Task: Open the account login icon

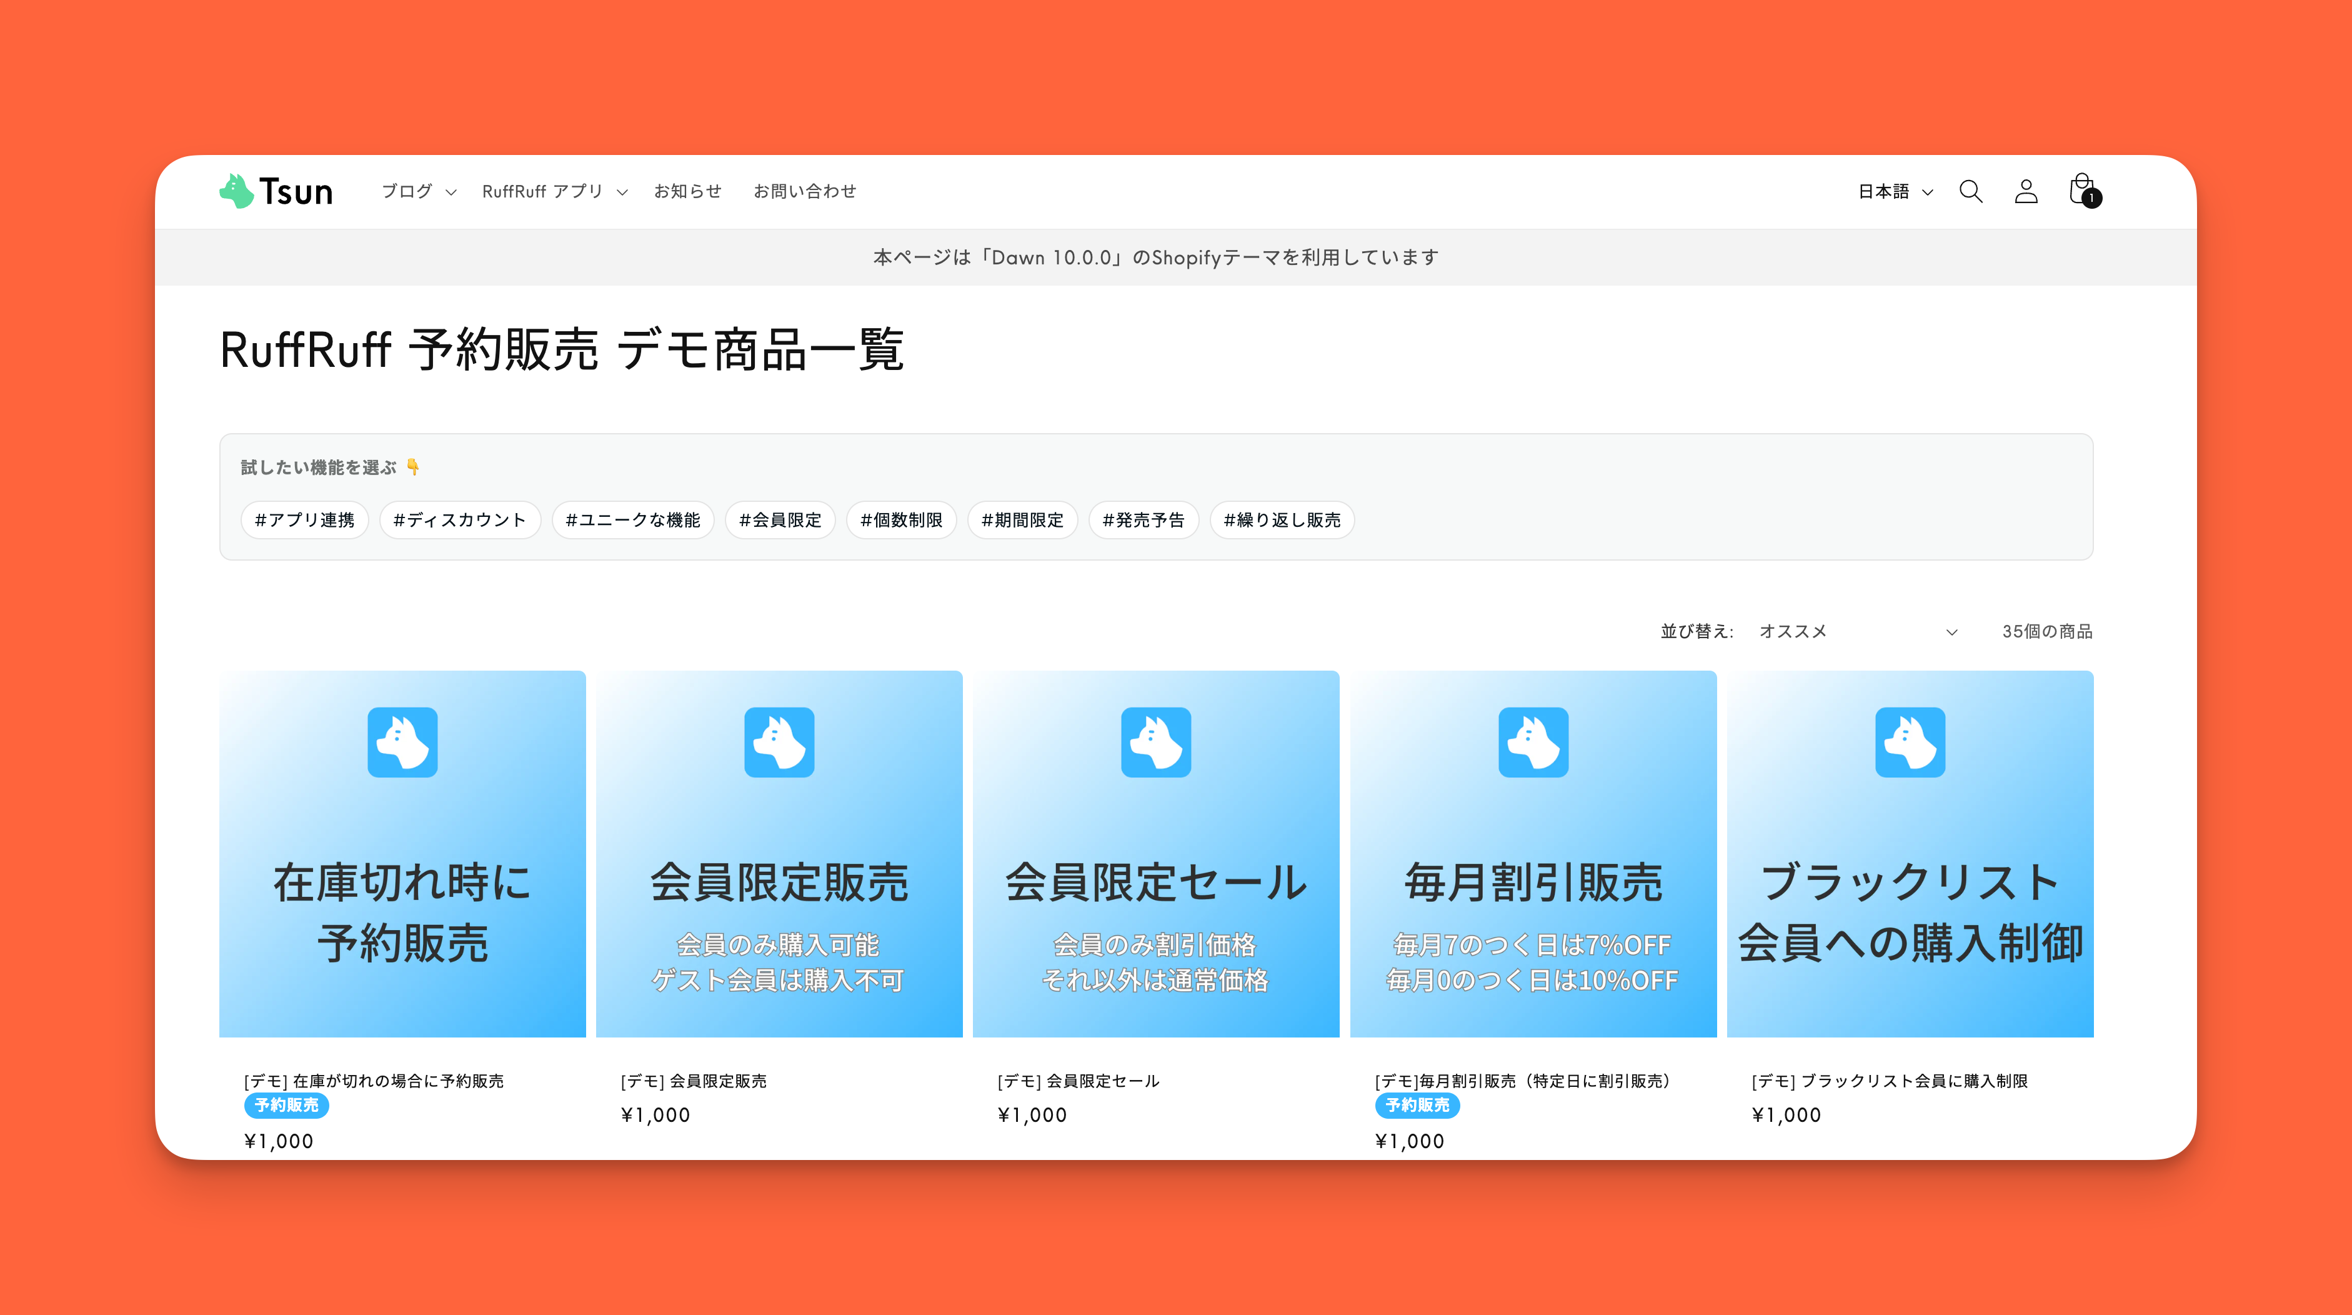Action: pos(2026,191)
